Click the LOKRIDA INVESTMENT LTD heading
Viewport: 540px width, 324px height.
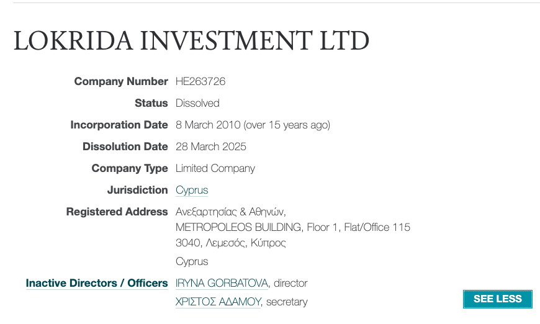(191, 40)
